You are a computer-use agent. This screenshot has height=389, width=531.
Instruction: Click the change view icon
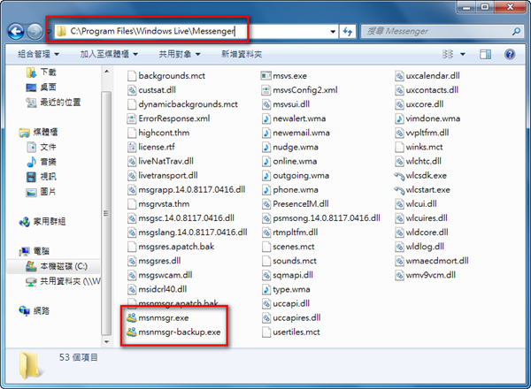[448, 54]
